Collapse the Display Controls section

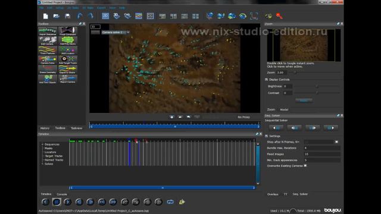[x=266, y=80]
